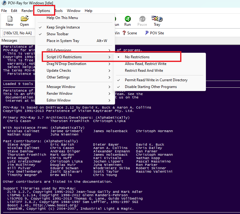Screen dimensions: 240x214
Task: Open the Help menu in menu bar
Action: pos(88,11)
